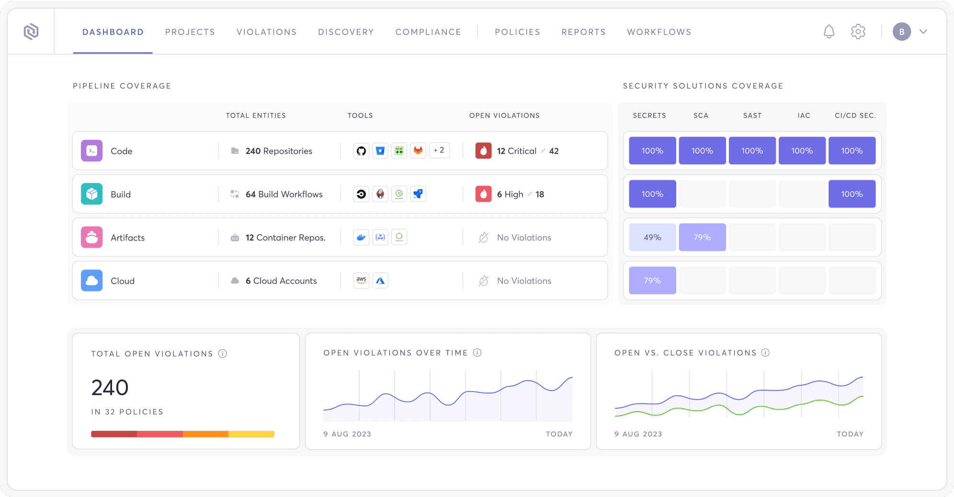This screenshot has width=954, height=497.
Task: Show the hidden tools via the +2 badge
Action: 438,150
